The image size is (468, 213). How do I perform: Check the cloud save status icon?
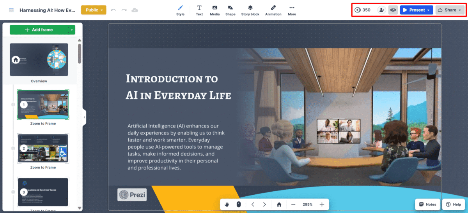[x=135, y=10]
